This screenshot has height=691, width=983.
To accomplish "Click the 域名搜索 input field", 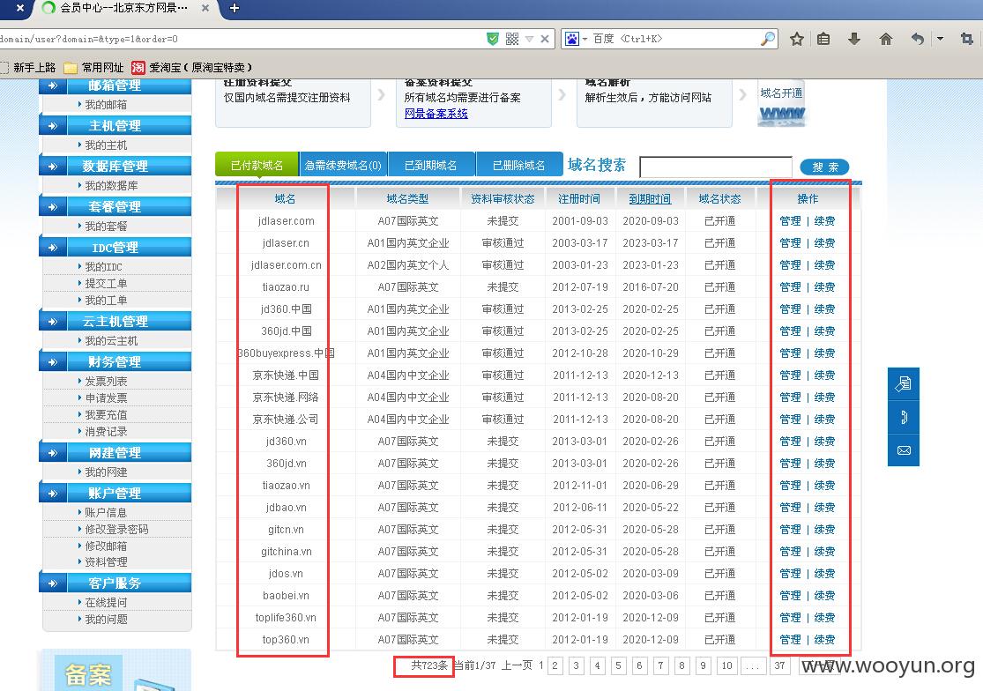I will tap(716, 167).
